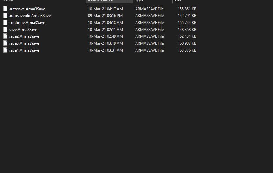Select the autosaveold.Arma3Save file name
Viewport: 273px width, 173px height.
(30, 16)
